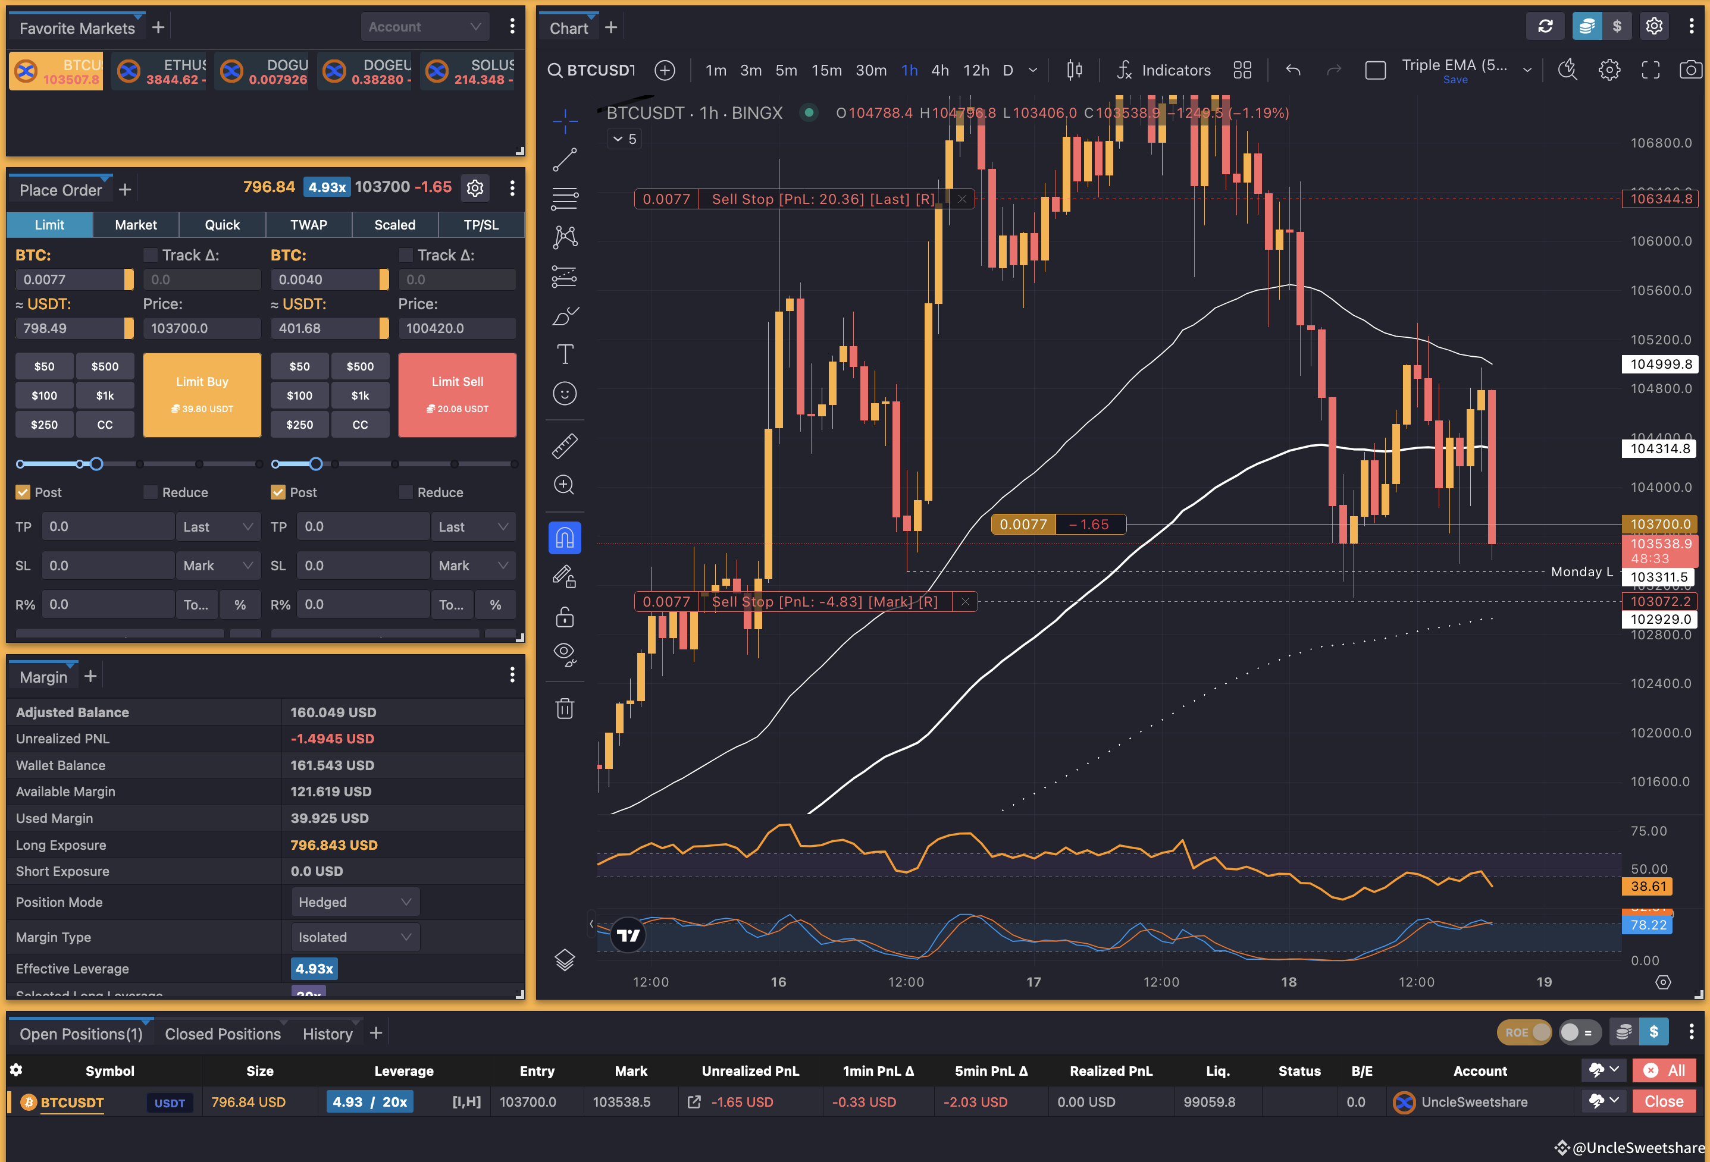Close All positions button
Screen dimensions: 1710x1162
coord(1664,1070)
